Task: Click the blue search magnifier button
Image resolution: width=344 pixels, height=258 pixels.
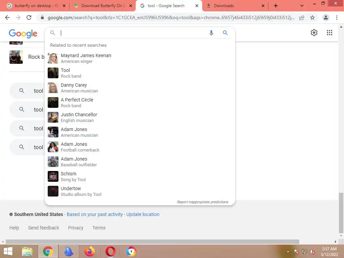Action: [225, 33]
